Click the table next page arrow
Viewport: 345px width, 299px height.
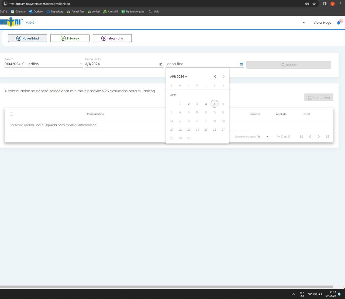point(319,137)
